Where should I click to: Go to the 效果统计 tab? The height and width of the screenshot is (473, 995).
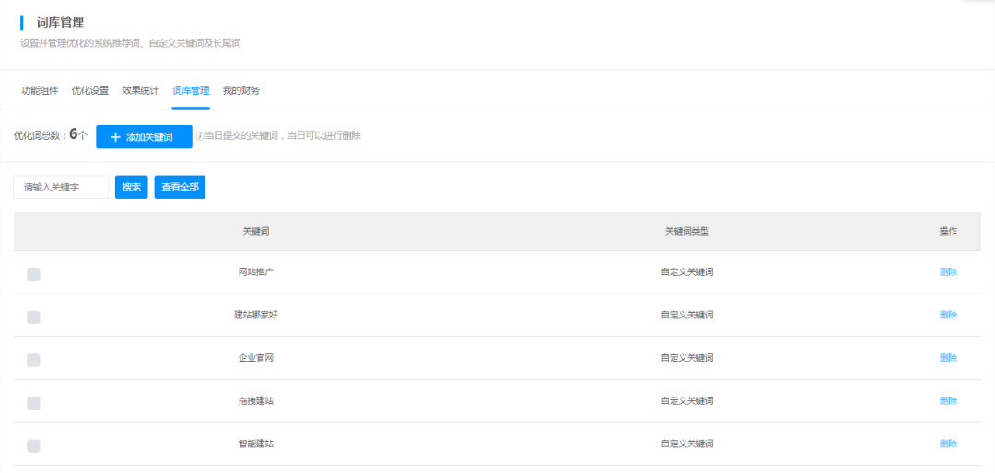(140, 90)
